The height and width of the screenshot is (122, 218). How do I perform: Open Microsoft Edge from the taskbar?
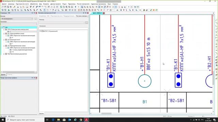pyautogui.click(x=53, y=120)
